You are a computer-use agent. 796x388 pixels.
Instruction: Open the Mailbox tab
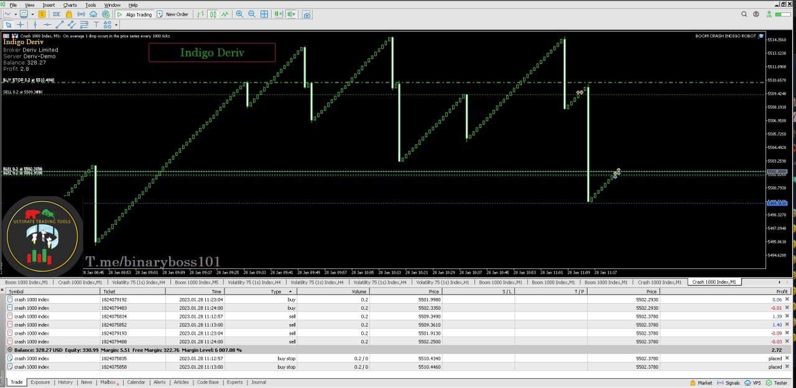pyautogui.click(x=109, y=382)
